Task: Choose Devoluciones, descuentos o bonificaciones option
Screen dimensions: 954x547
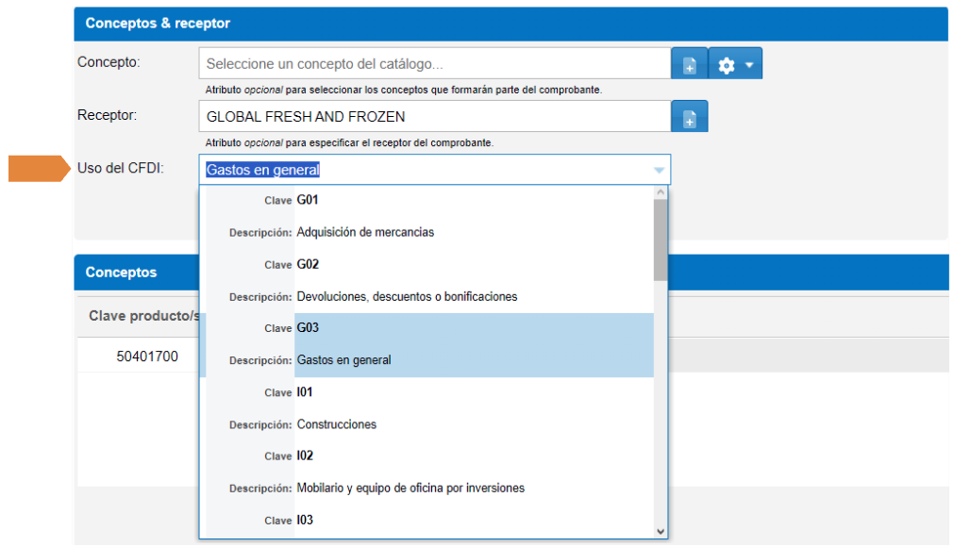Action: tap(425, 280)
